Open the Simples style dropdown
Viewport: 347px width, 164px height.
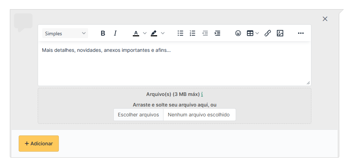pos(65,33)
